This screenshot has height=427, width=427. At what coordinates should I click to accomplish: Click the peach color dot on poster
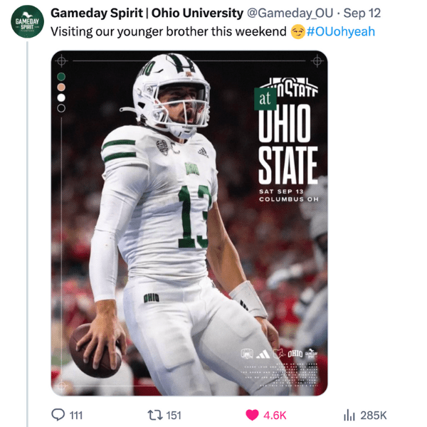tap(61, 87)
